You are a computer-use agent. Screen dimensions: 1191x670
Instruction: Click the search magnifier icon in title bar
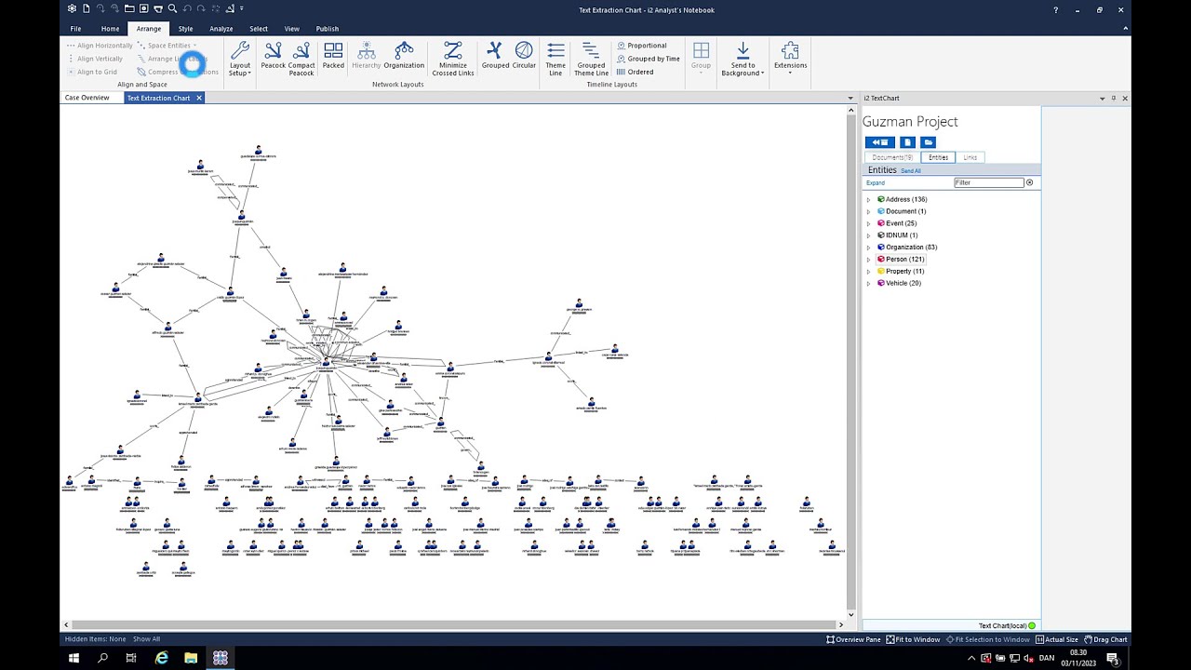point(172,9)
